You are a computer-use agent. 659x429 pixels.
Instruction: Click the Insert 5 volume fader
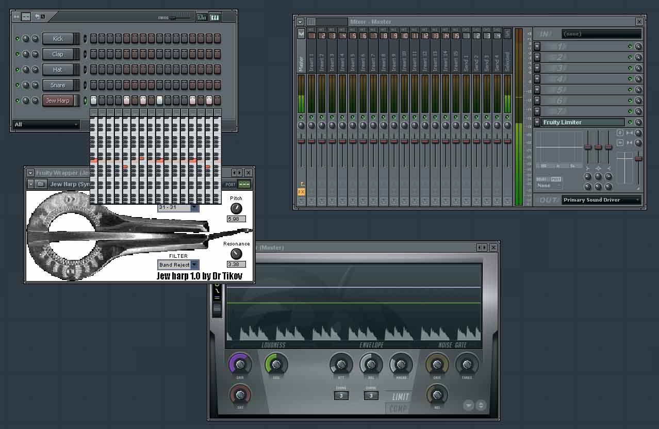coord(353,140)
